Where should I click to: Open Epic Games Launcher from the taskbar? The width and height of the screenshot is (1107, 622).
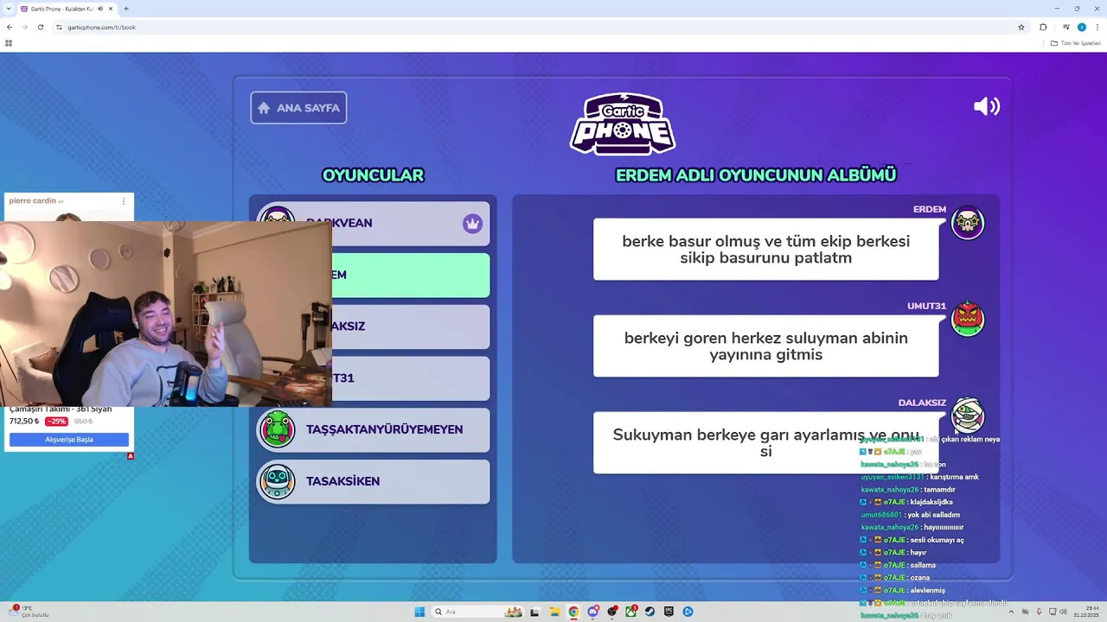click(669, 612)
